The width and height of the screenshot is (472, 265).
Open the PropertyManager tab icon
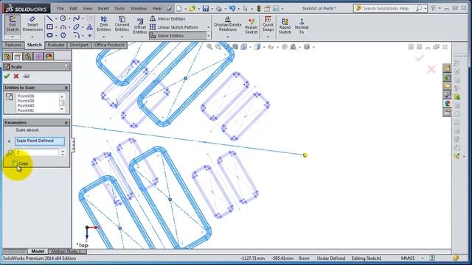[18, 56]
